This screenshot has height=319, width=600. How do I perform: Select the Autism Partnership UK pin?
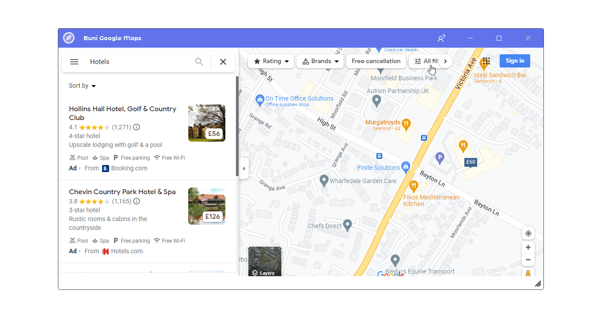[x=376, y=101]
